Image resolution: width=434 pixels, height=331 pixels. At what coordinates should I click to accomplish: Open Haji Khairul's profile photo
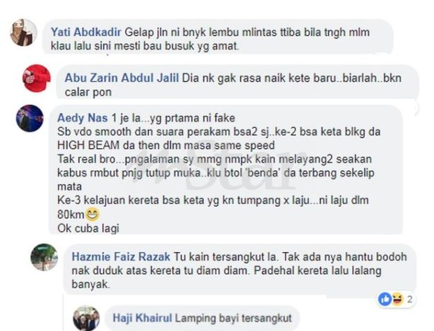coord(86,318)
